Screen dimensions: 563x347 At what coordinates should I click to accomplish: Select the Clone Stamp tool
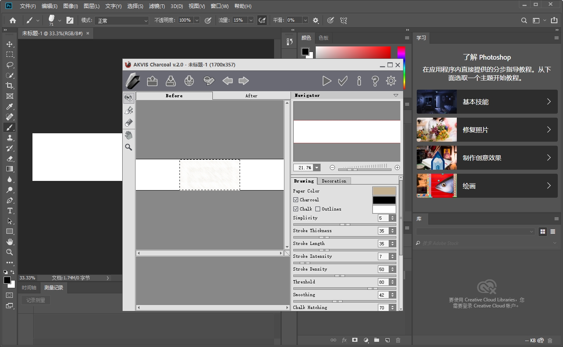10,138
